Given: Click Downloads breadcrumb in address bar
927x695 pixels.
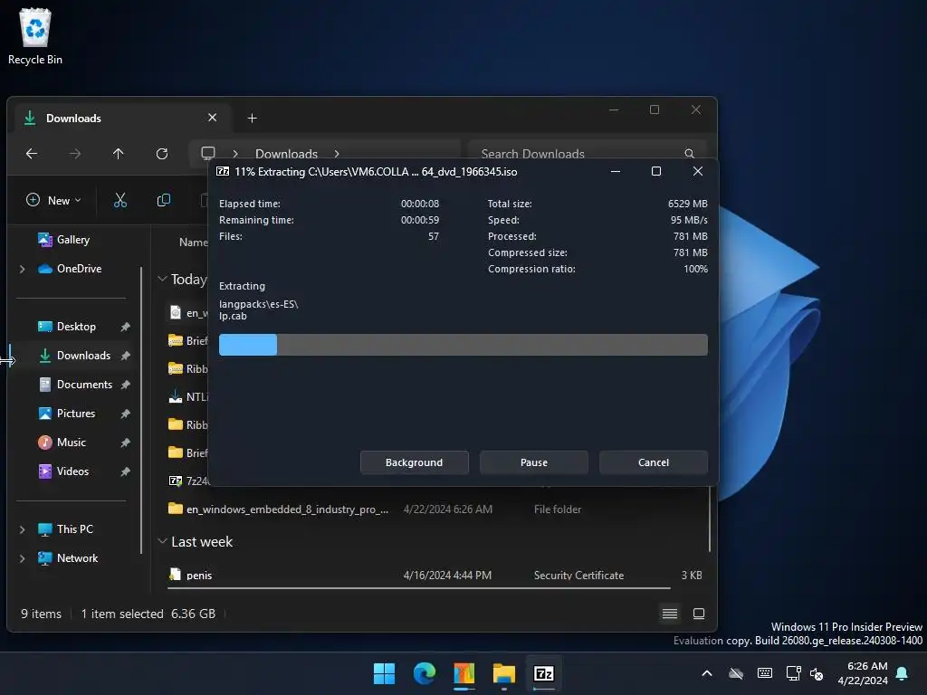Looking at the screenshot, I should click(286, 154).
